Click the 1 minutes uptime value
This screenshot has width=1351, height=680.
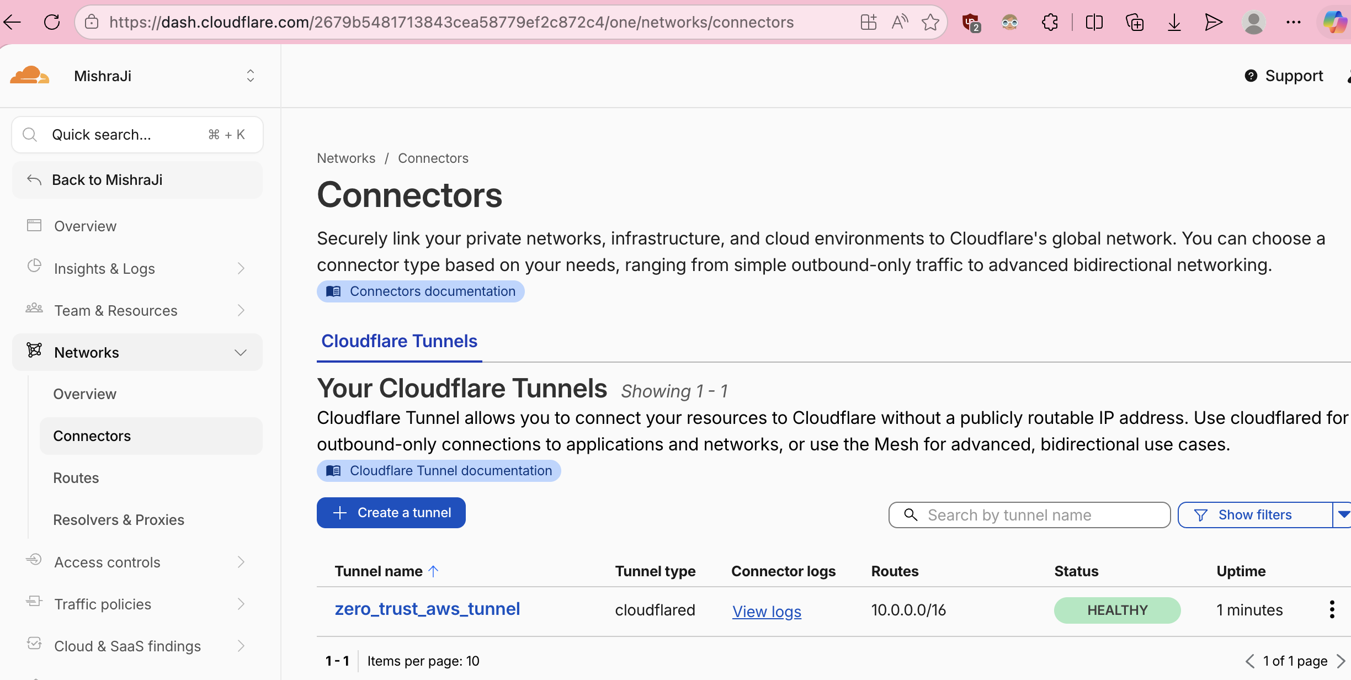click(x=1249, y=610)
